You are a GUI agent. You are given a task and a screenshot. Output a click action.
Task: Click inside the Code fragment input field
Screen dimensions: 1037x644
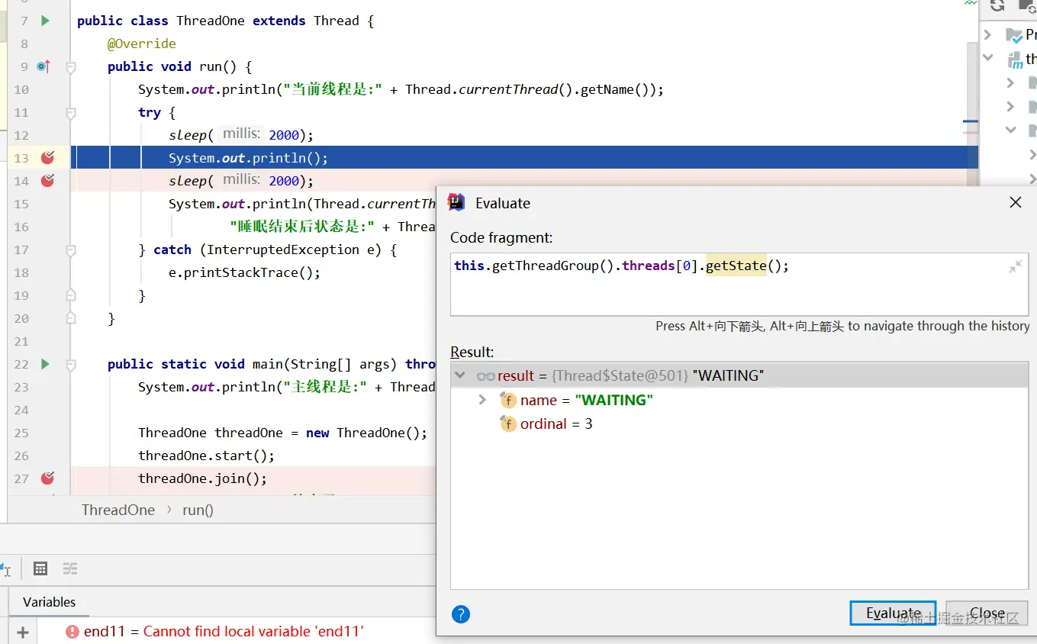739,285
